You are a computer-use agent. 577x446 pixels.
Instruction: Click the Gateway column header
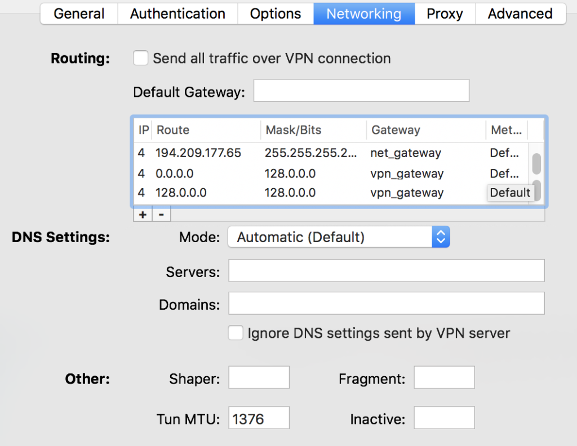click(396, 130)
